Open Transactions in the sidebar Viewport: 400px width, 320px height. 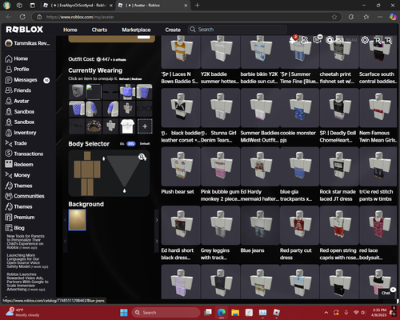tap(24, 154)
